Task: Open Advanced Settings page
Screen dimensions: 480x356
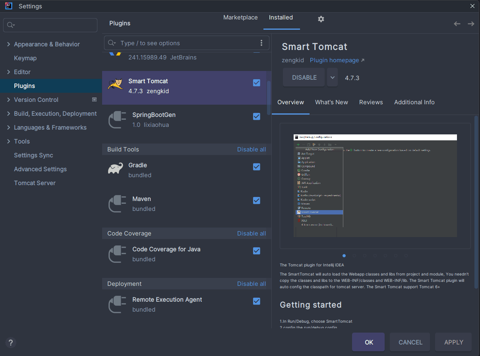Action: [40, 169]
